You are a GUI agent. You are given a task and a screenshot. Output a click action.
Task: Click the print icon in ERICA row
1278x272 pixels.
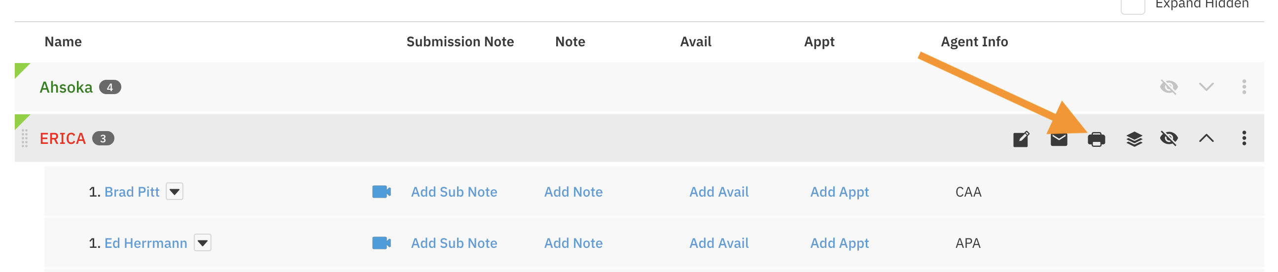(1096, 139)
